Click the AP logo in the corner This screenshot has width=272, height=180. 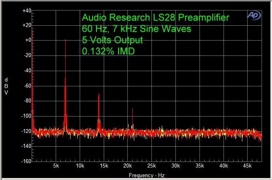click(x=253, y=15)
